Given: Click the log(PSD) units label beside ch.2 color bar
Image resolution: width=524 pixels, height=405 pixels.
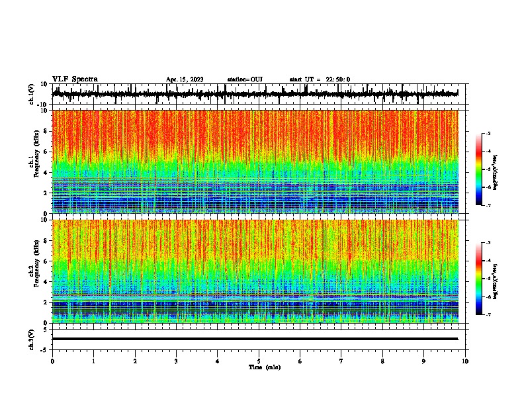Looking at the screenshot, I should point(496,281).
